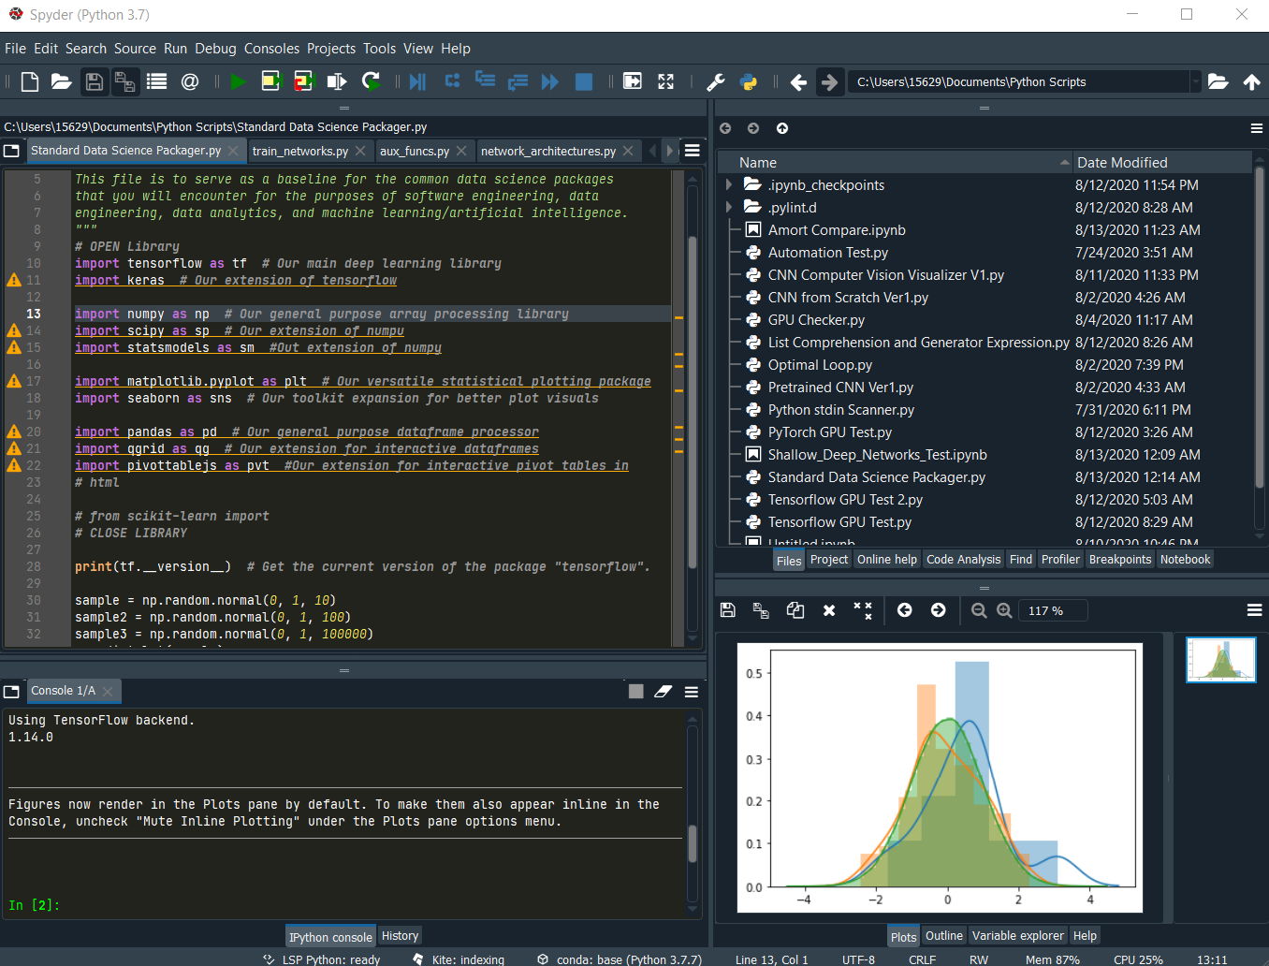Save the current plot as image
Image resolution: width=1269 pixels, height=966 pixels.
727,609
